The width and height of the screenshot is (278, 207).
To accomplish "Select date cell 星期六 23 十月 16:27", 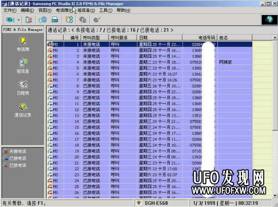I will click(x=160, y=74).
